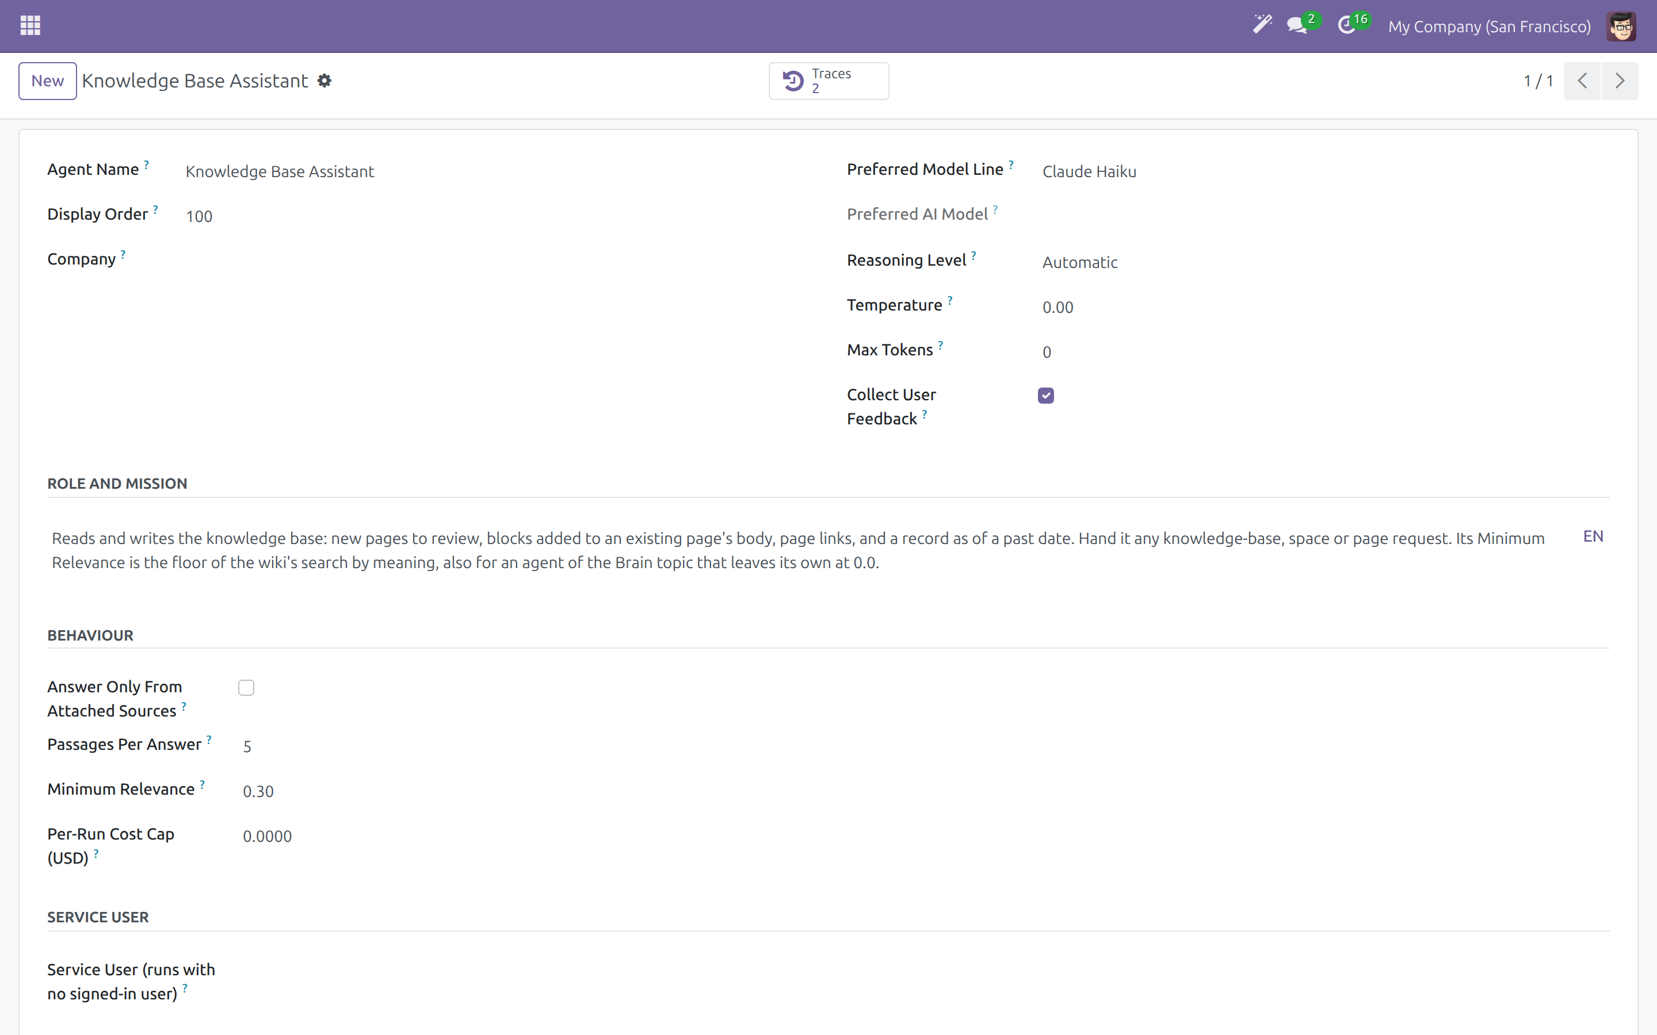
Task: Click the Display Order help question mark
Action: pyautogui.click(x=155, y=209)
